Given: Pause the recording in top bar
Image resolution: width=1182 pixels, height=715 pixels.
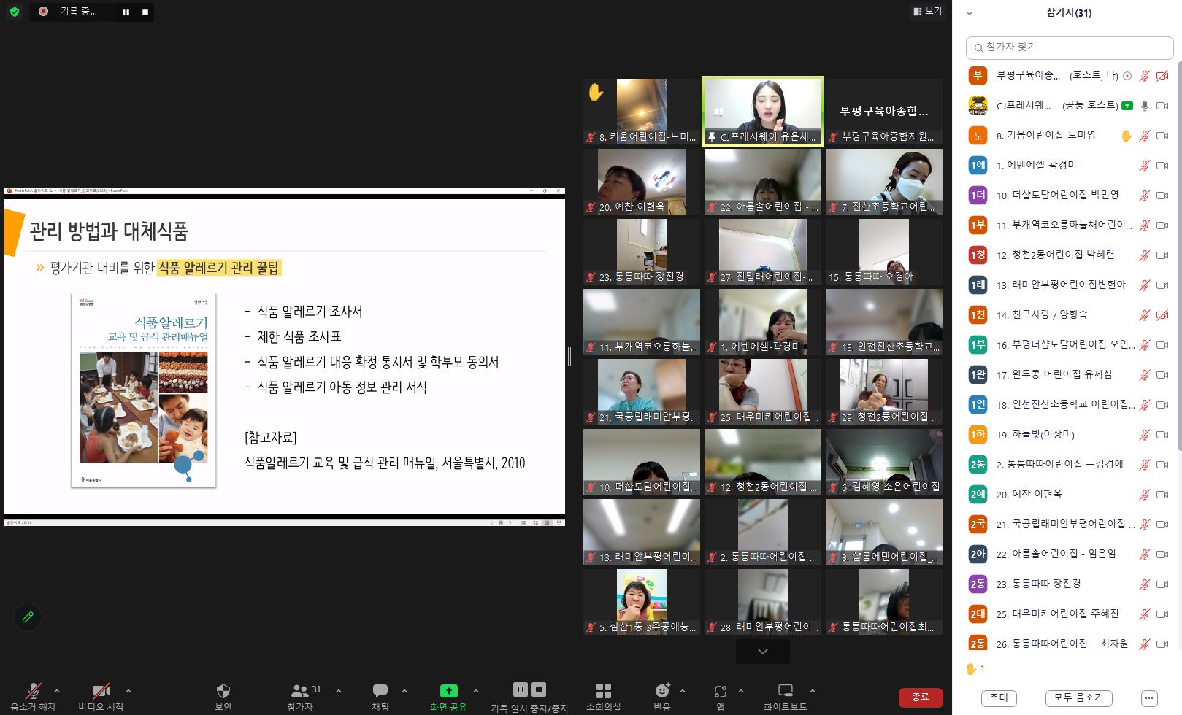Looking at the screenshot, I should [126, 12].
